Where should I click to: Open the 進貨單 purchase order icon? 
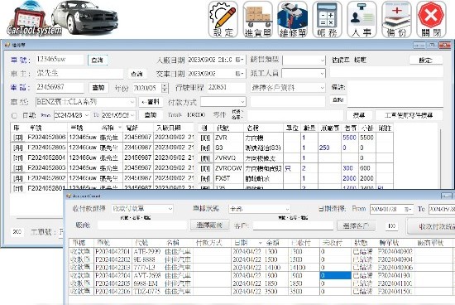pyautogui.click(x=257, y=20)
